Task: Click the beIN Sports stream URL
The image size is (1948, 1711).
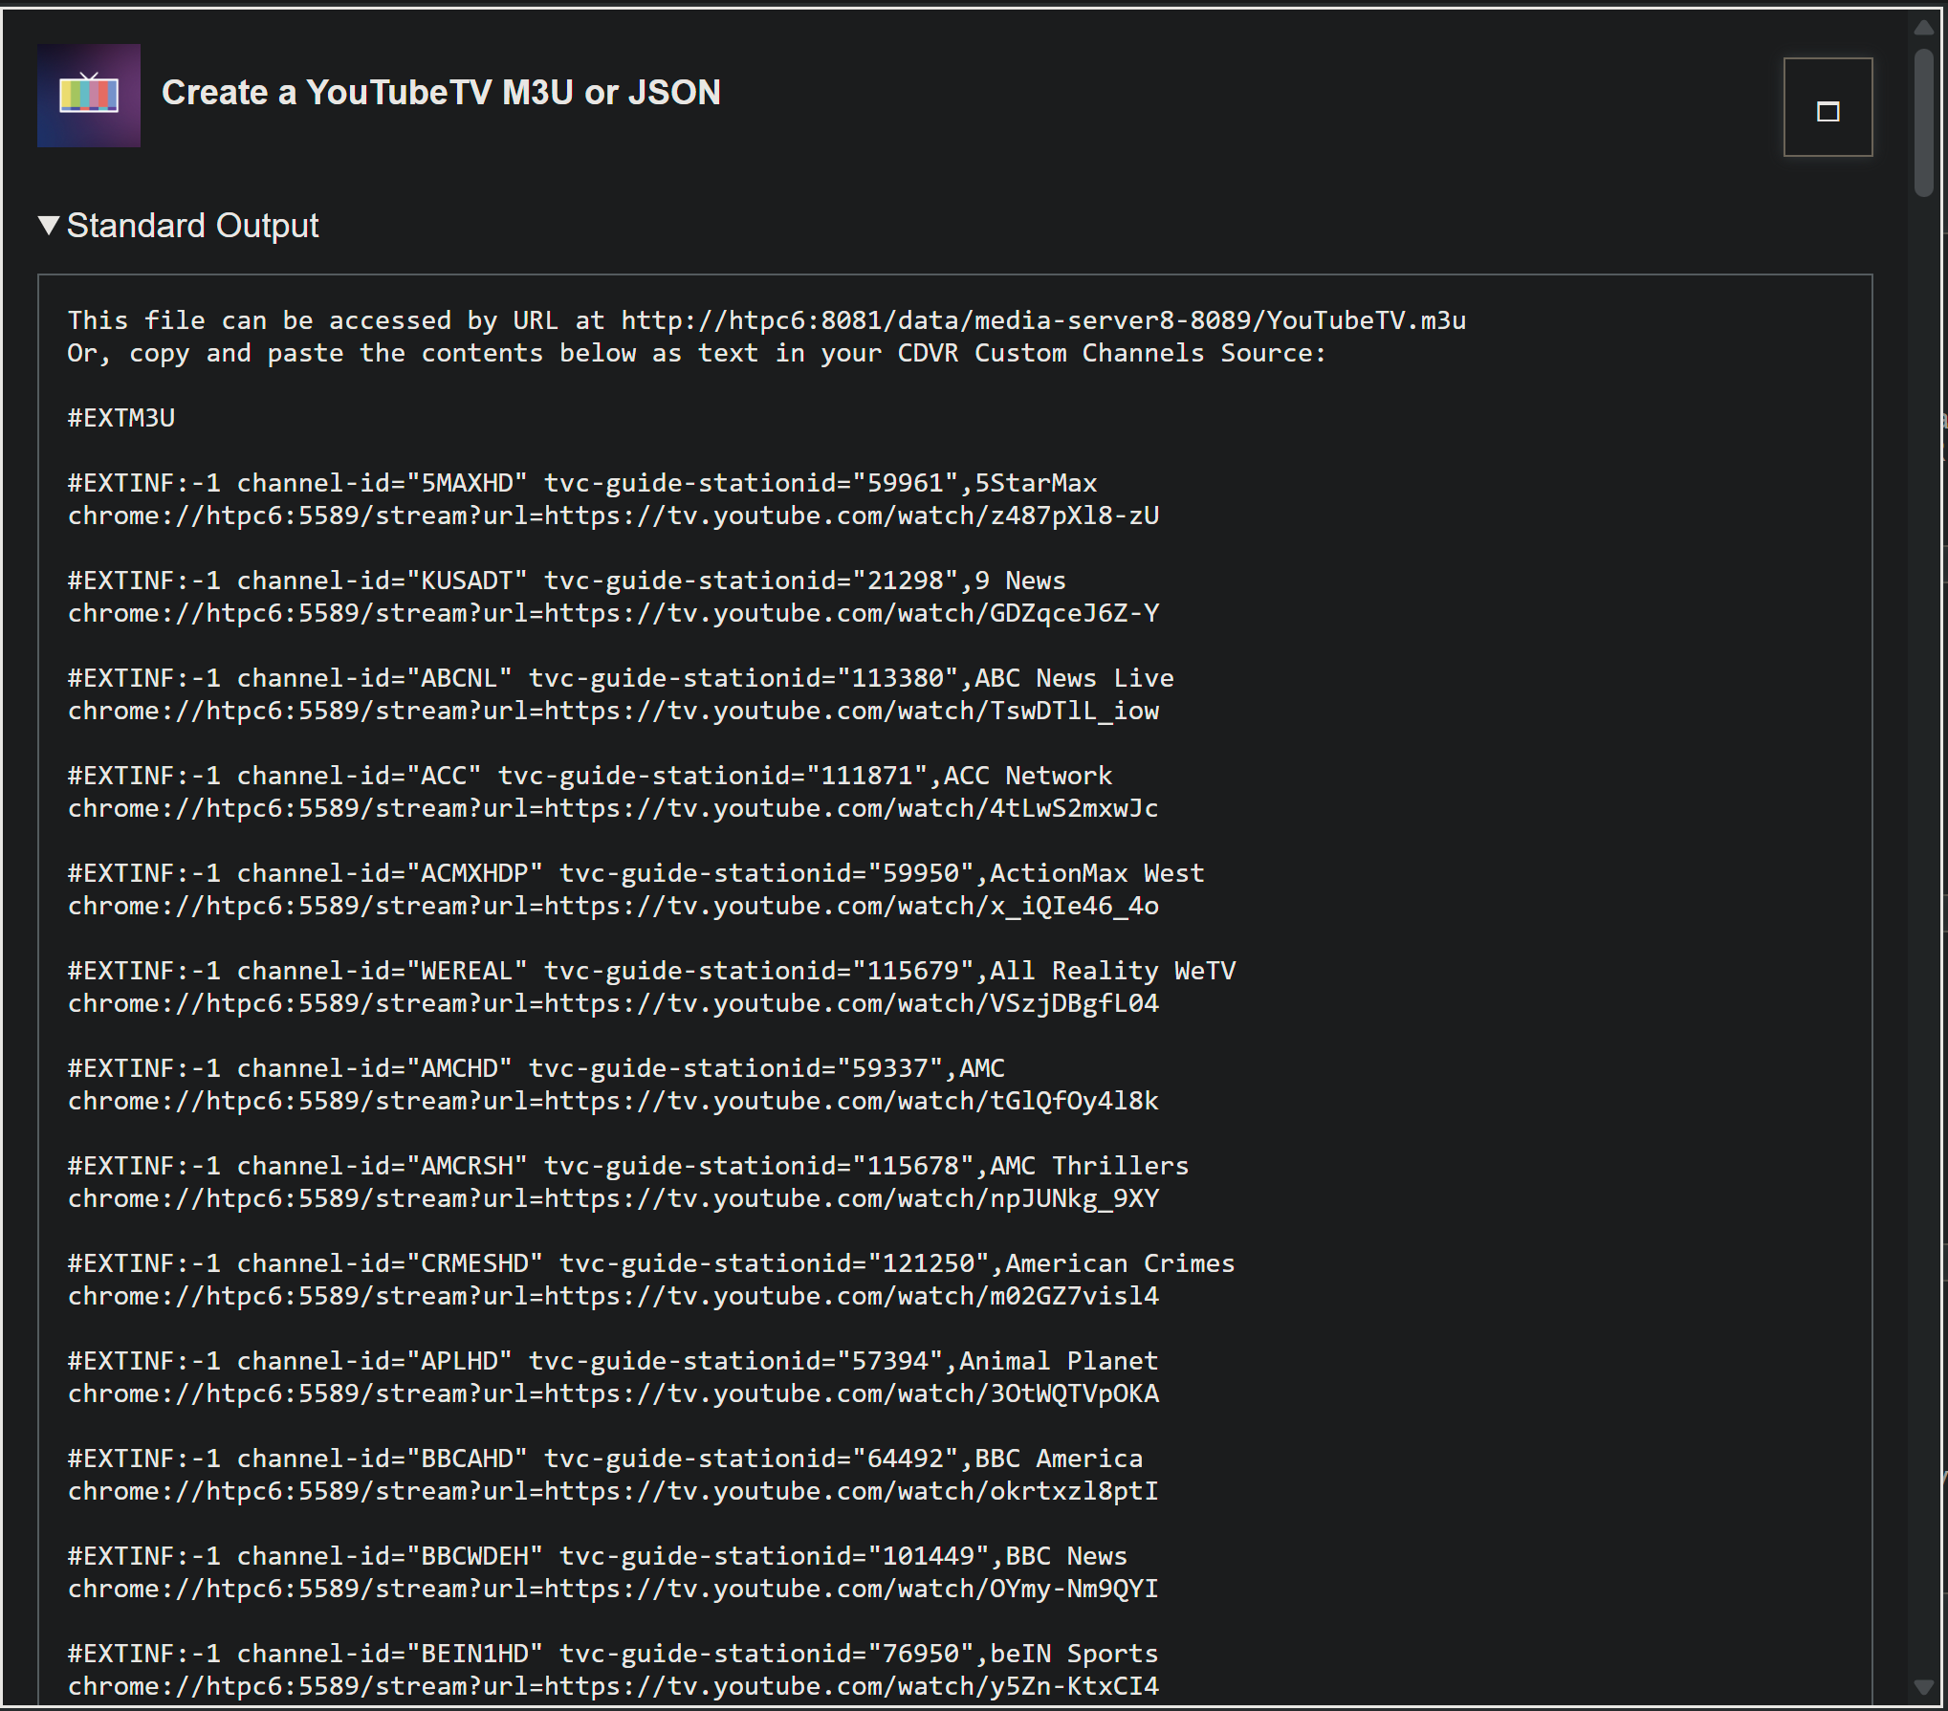Action: [612, 1686]
